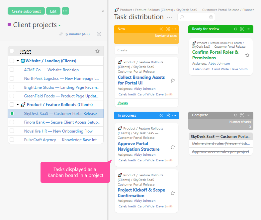This screenshot has width=261, height=220.
Task: Click fullscreen icon on Ready for review column
Action: click(x=242, y=29)
